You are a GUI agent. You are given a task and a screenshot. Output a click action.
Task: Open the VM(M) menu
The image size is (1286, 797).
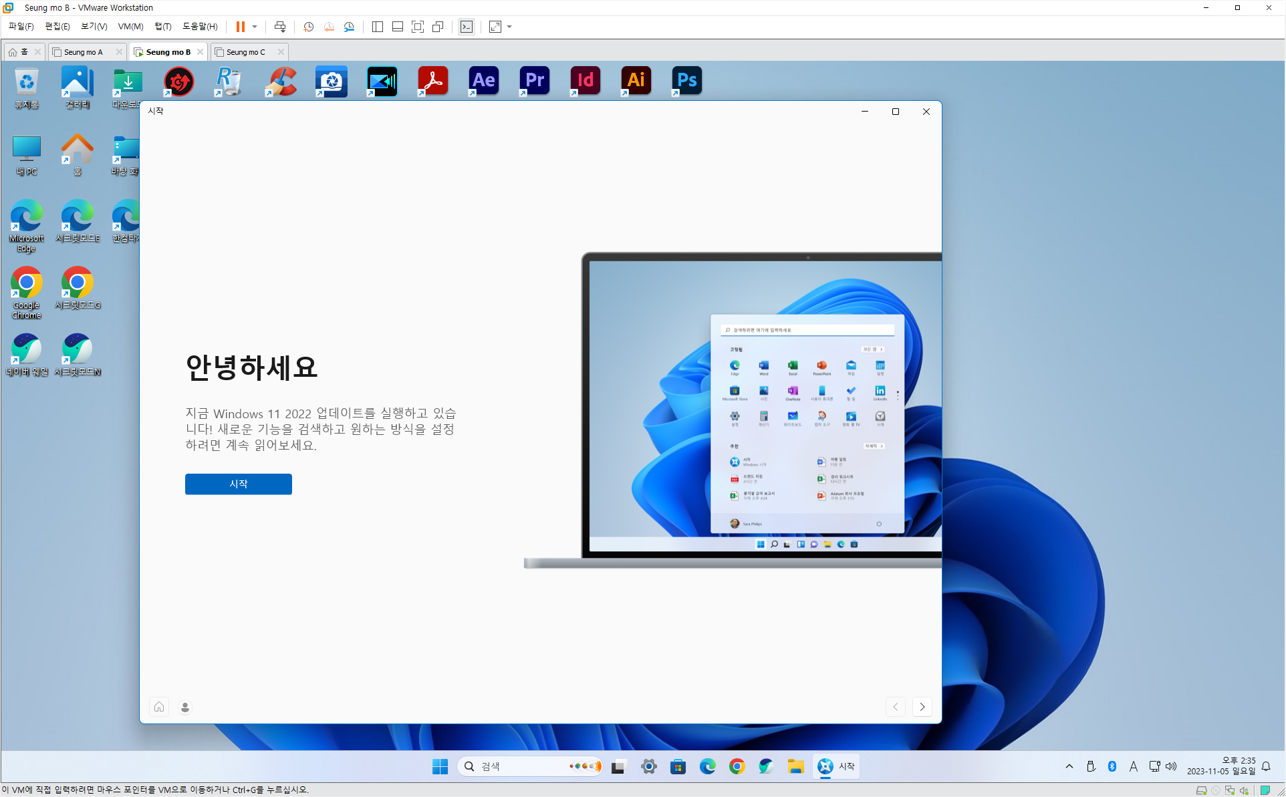click(130, 27)
